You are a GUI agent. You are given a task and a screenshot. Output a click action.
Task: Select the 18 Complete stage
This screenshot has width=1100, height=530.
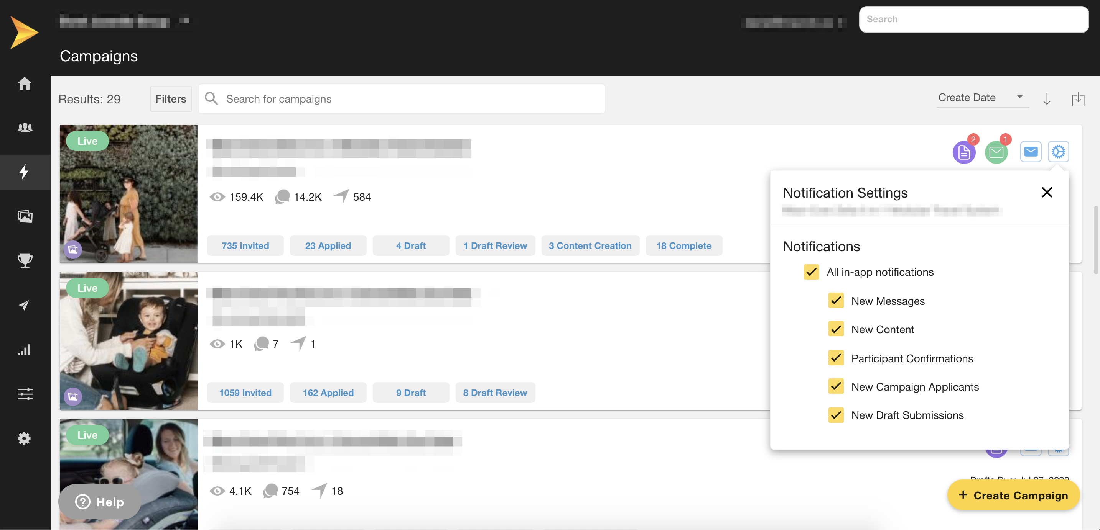(x=683, y=245)
